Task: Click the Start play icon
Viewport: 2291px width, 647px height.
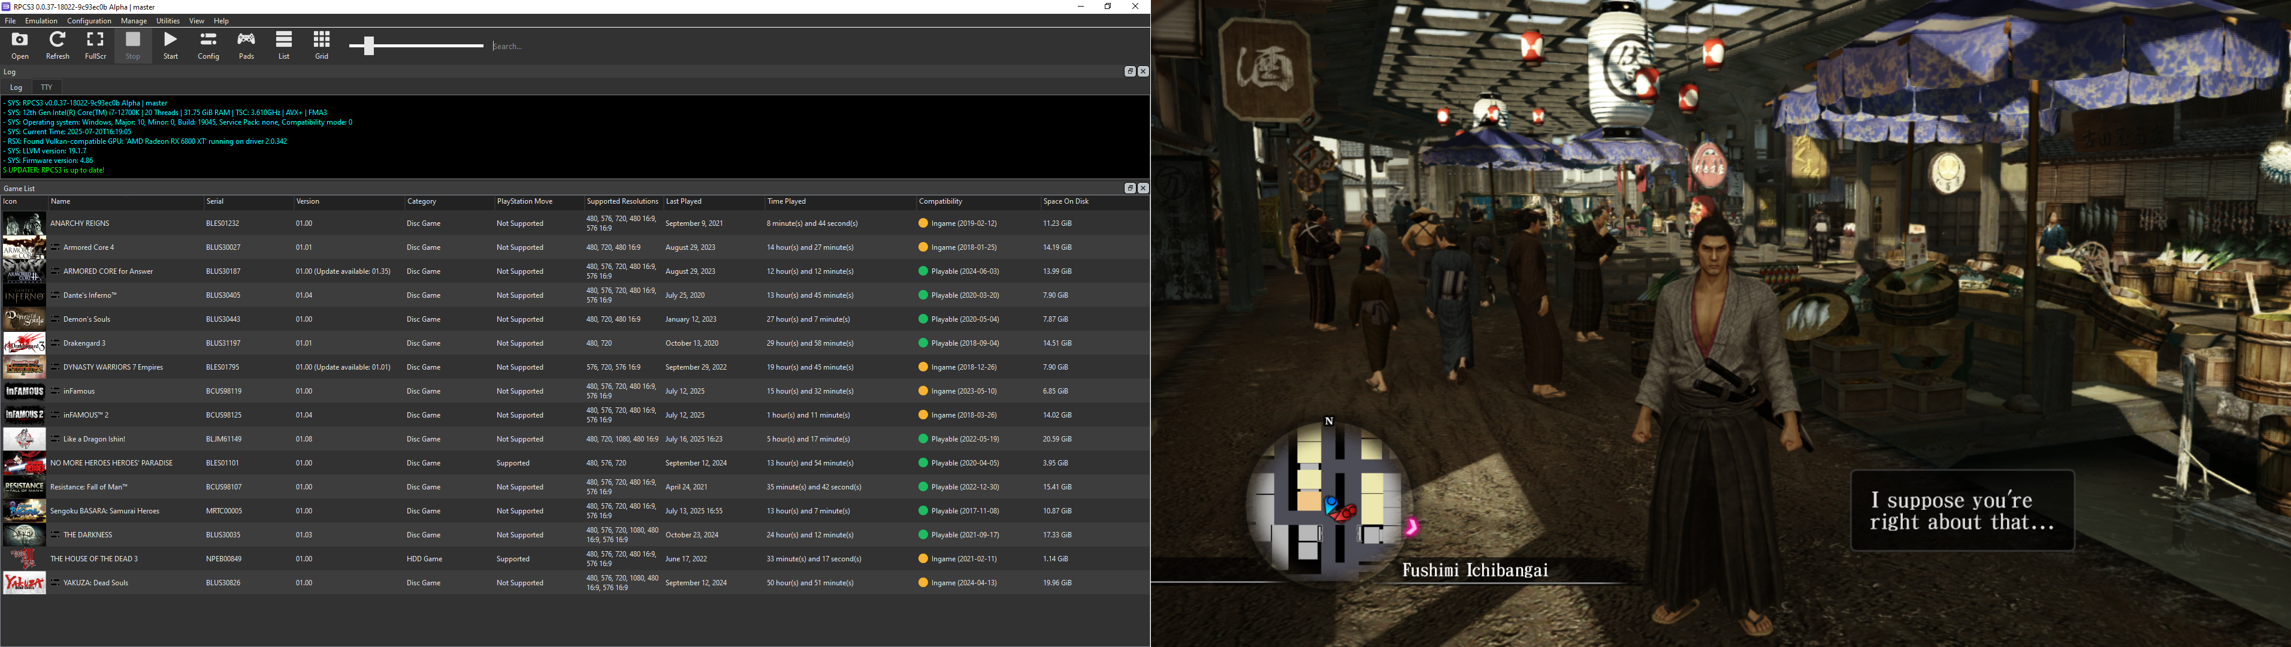Action: pos(171,46)
